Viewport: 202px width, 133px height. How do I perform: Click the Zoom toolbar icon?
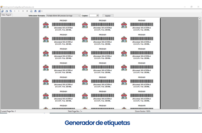click(x=40, y=11)
